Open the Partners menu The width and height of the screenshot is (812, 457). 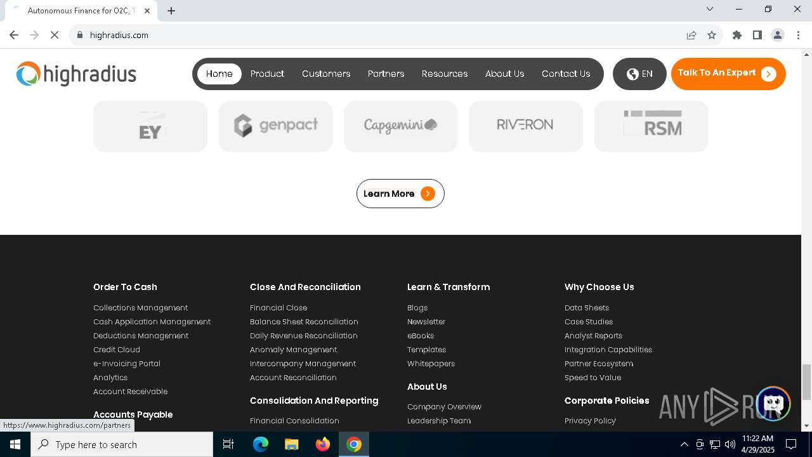[386, 74]
